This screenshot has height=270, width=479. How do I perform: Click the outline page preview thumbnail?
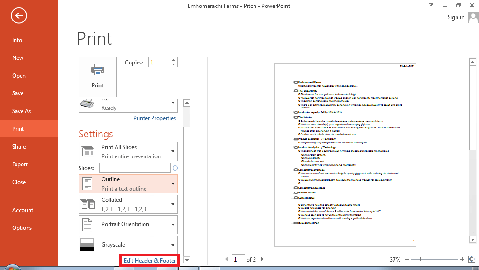pyautogui.click(x=345, y=155)
